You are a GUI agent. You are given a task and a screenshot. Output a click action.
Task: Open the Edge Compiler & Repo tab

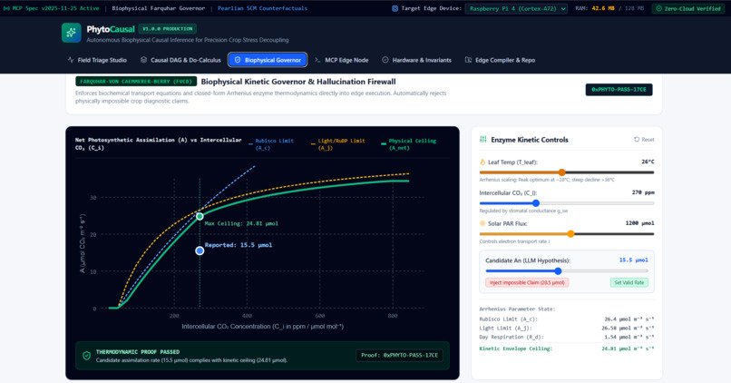pos(500,60)
